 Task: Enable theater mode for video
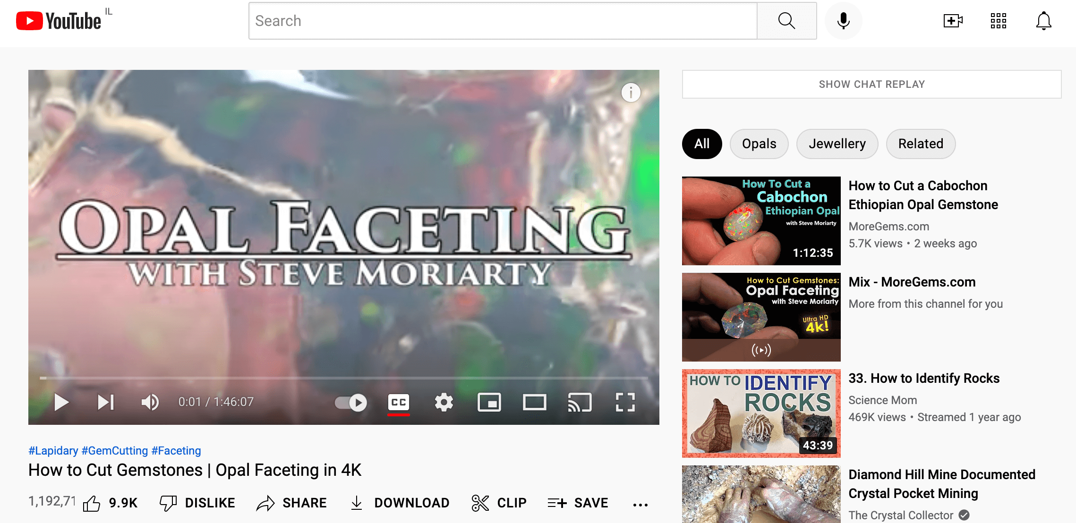point(535,401)
